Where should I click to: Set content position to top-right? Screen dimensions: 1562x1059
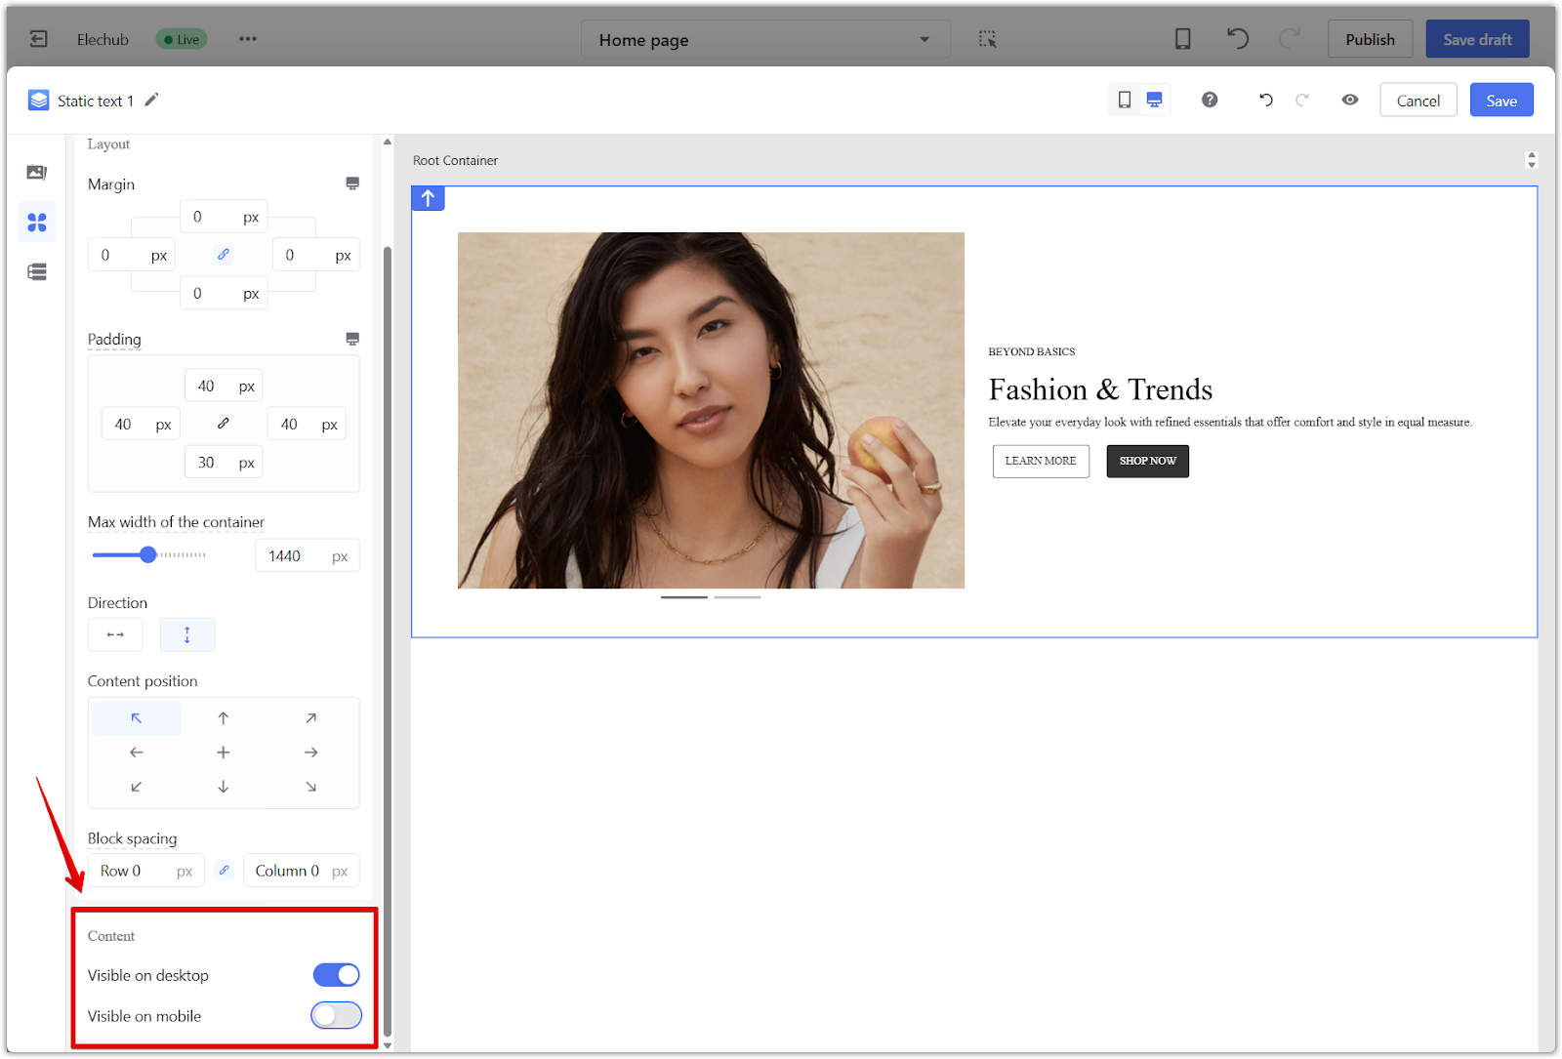click(310, 718)
